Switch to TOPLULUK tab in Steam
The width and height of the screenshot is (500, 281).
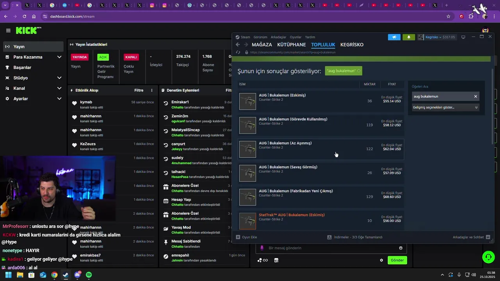tap(323, 44)
